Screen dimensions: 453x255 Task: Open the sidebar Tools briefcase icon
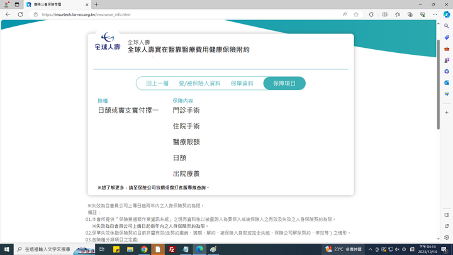[x=447, y=49]
